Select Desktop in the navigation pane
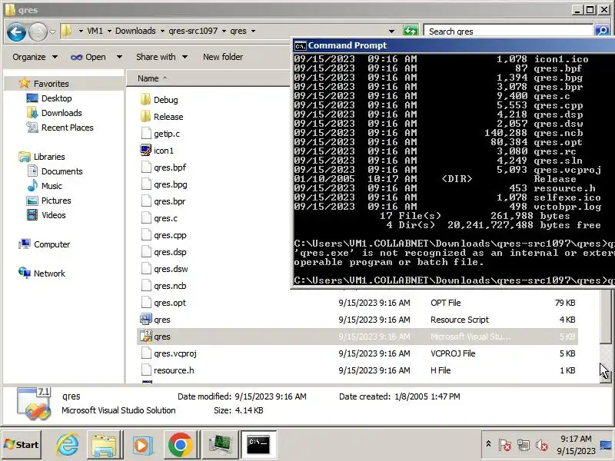615x461 pixels. click(x=56, y=98)
